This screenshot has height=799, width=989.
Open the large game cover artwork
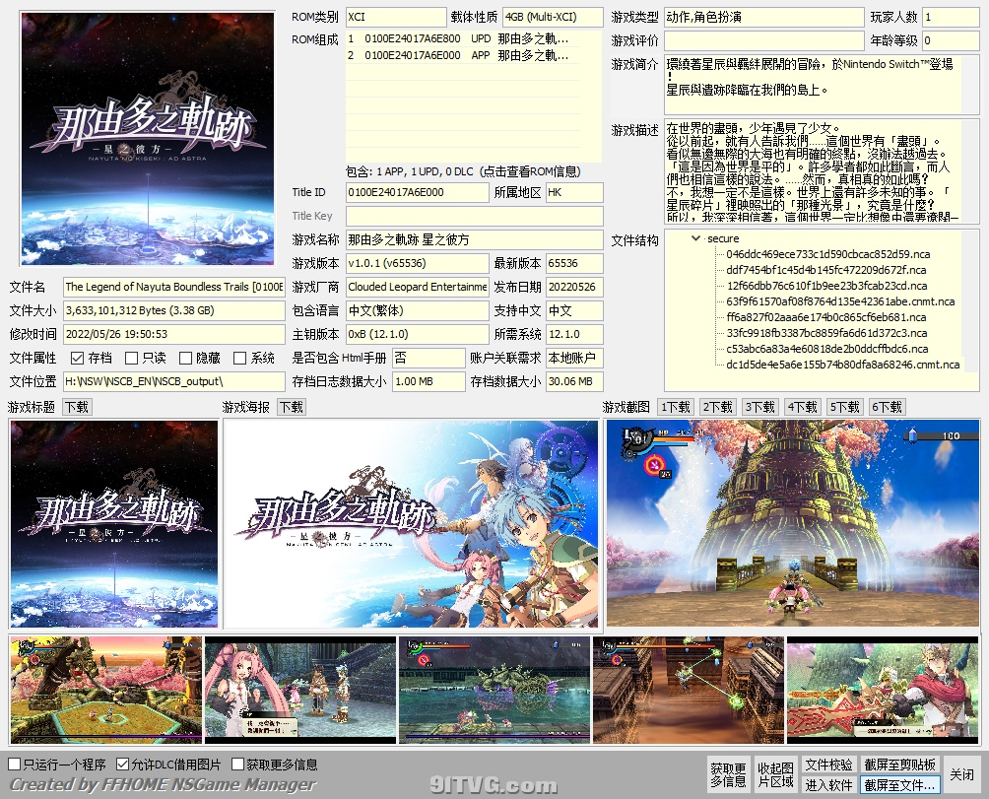[x=148, y=138]
